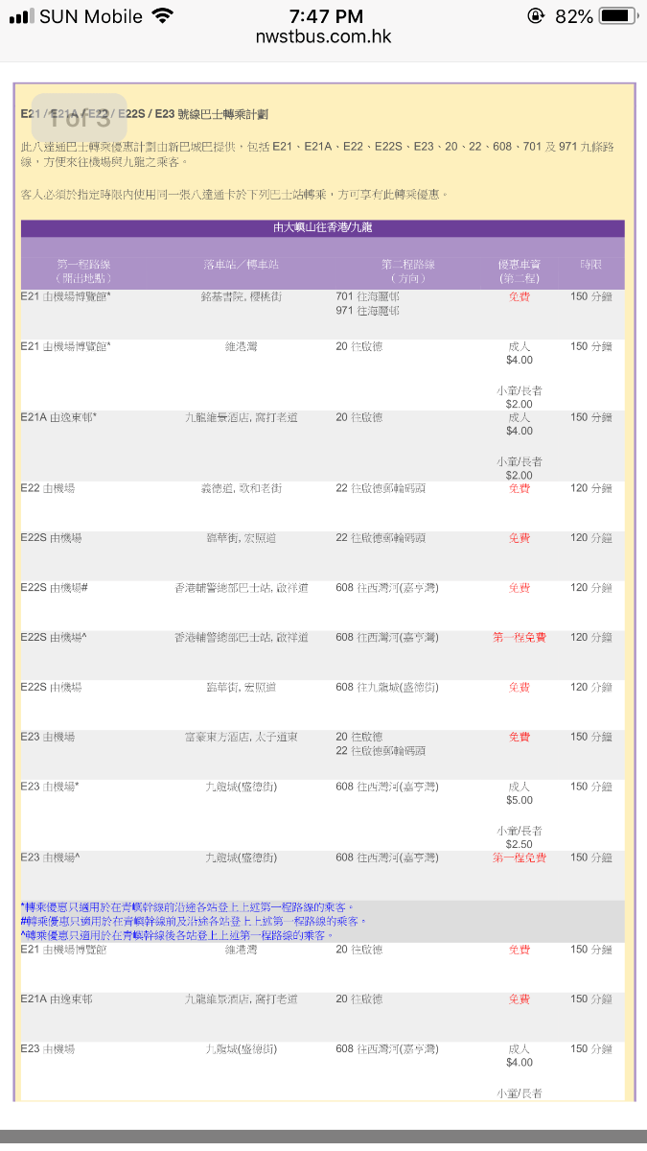Tap the 7:47 PM clock in status bar
The width and height of the screenshot is (647, 1151).
pyautogui.click(x=325, y=16)
